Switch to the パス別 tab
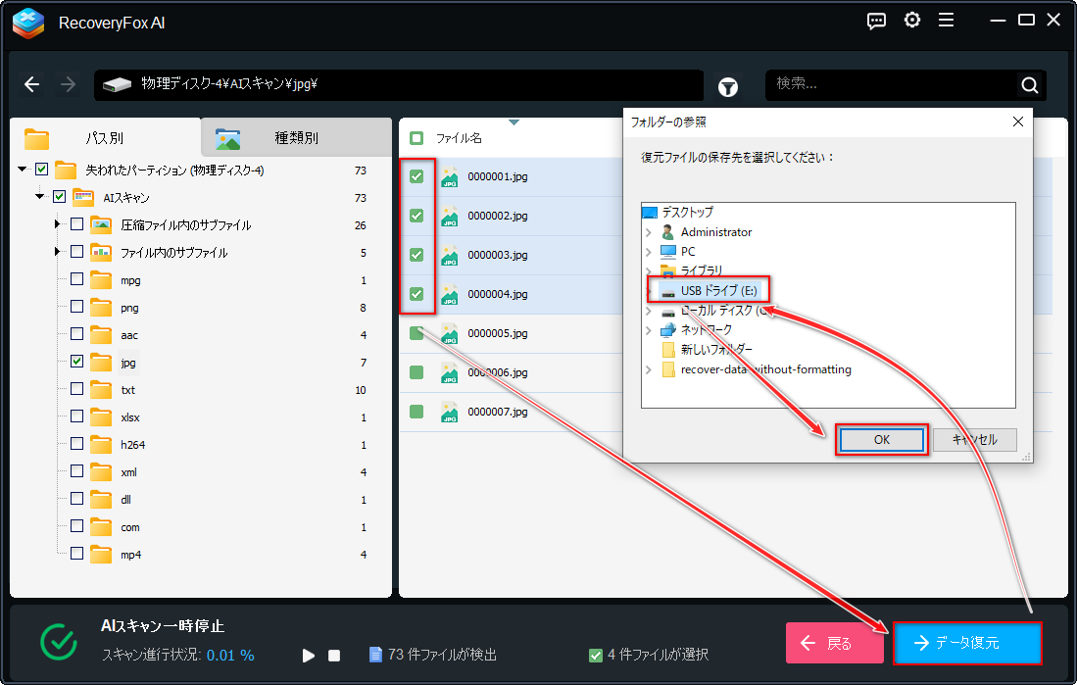Screen dimensions: 1077x685 pyautogui.click(x=105, y=138)
